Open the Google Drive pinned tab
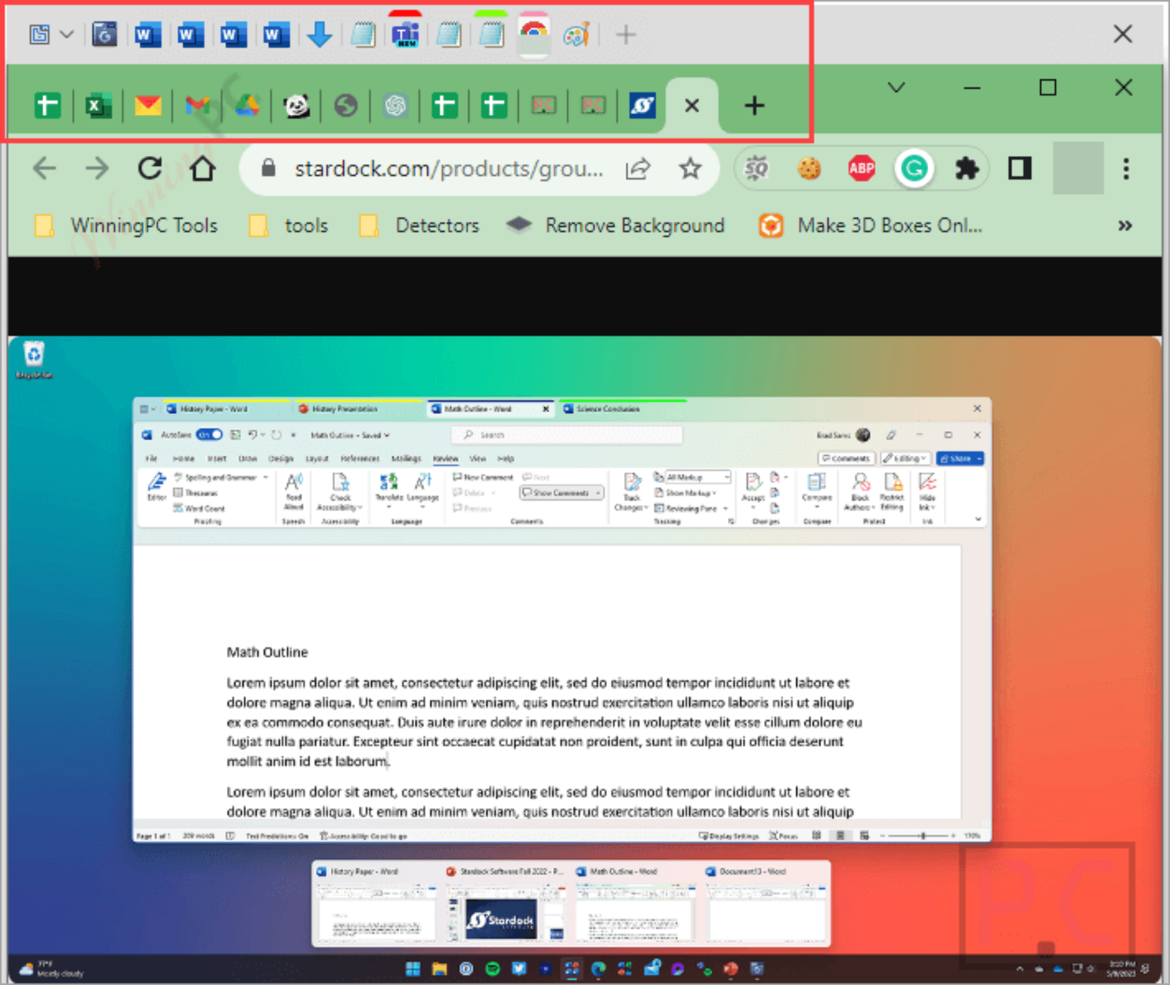Image resolution: width=1170 pixels, height=985 pixels. 247,106
